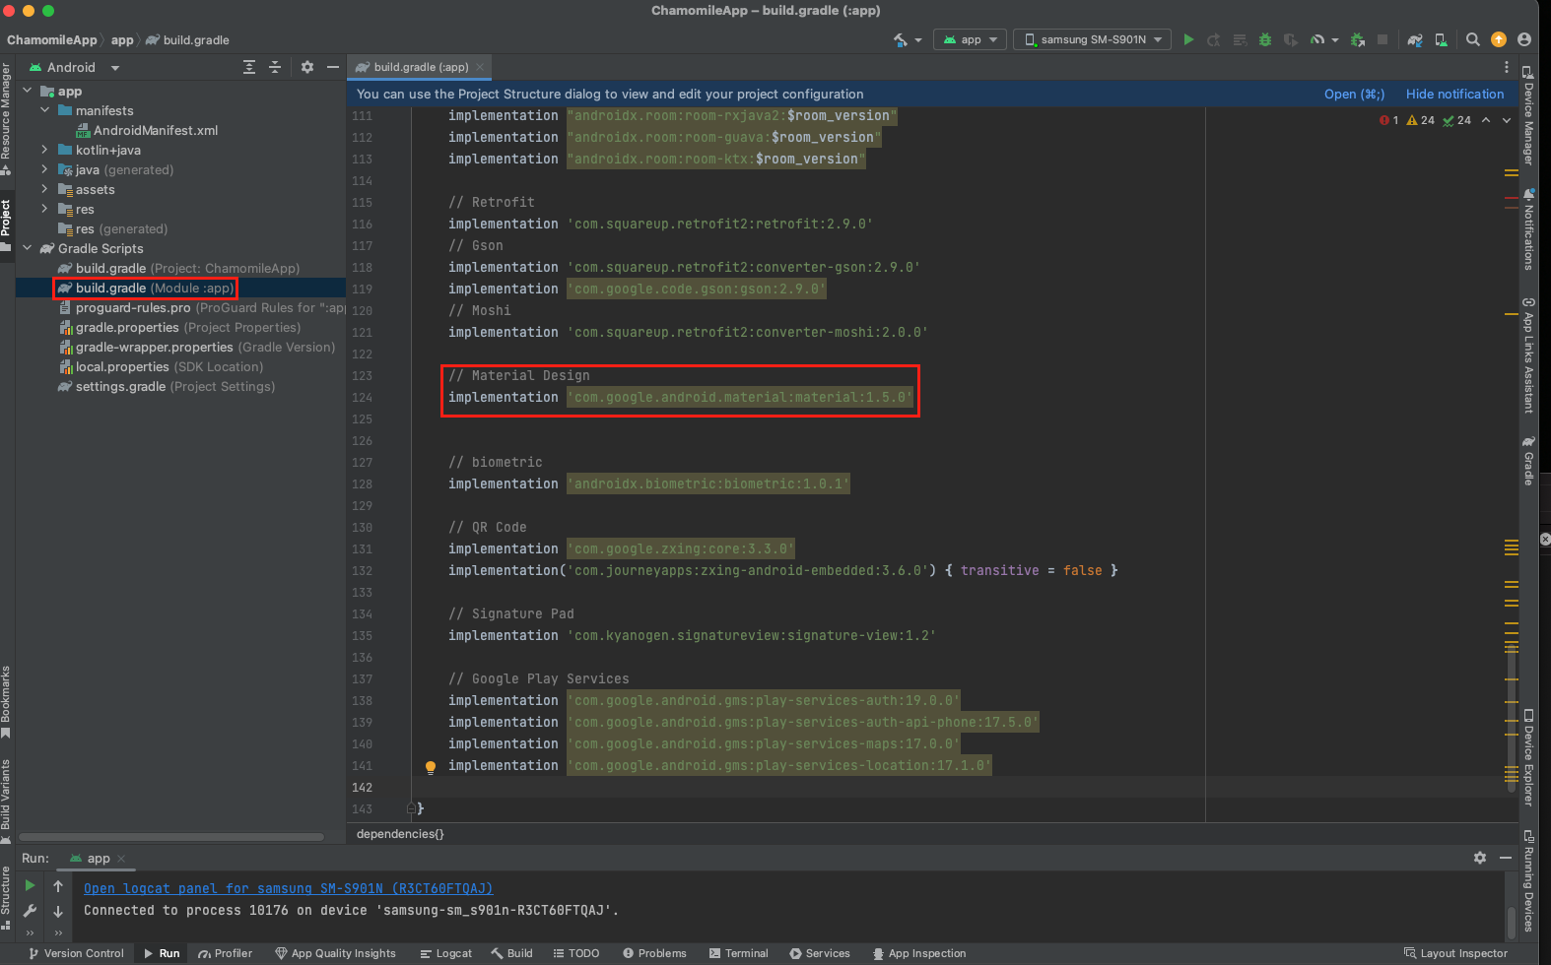Open the Layout Inspector tab
The image size is (1551, 965).
(x=1455, y=953)
